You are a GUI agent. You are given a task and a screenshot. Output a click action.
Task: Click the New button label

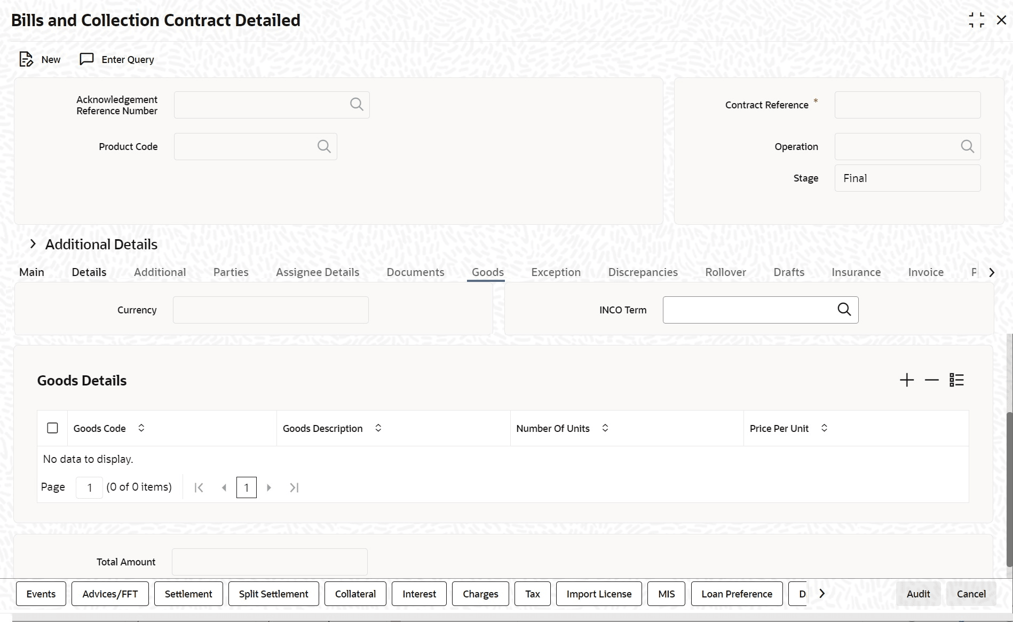click(51, 59)
